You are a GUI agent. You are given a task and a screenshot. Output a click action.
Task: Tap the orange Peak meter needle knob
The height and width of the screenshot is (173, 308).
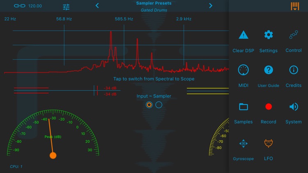(53, 155)
